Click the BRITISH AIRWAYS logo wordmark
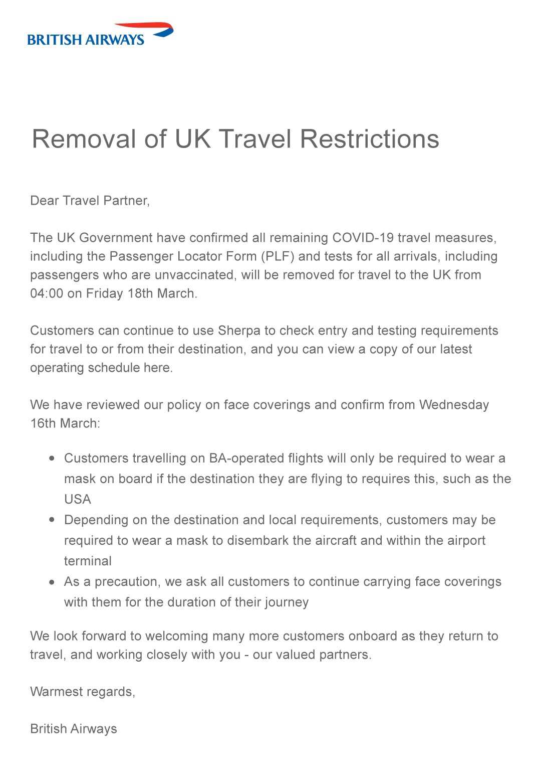Image resolution: width=541 pixels, height=773 pixels. [x=86, y=40]
